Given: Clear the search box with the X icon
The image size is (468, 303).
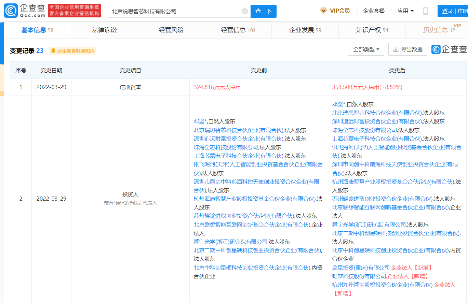Looking at the screenshot, I should (x=245, y=11).
